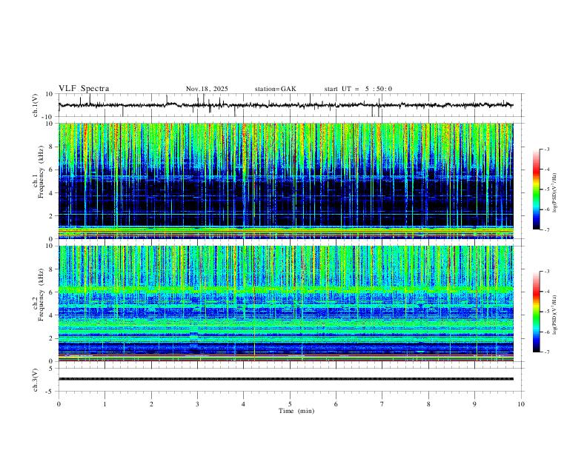
Task: Click the "5" tick on ch.3(V) axis
Action: click(52, 368)
